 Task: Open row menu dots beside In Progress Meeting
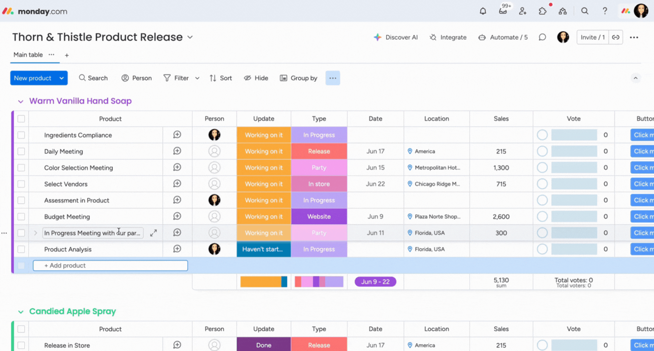point(4,233)
